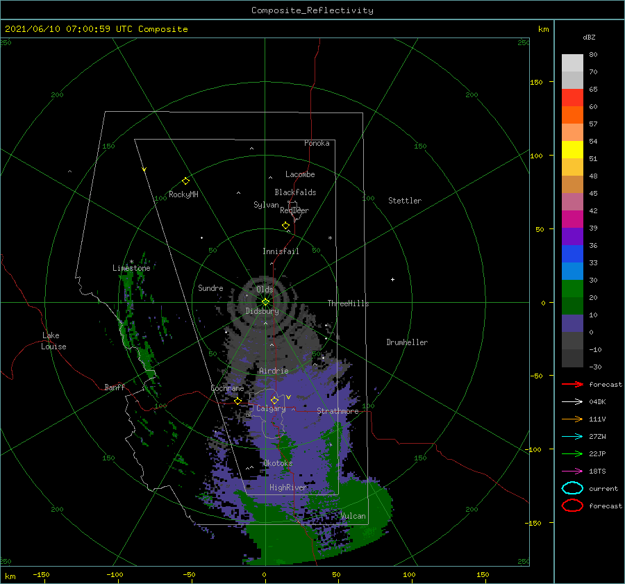Screen dimensions: 625x584
Task: Click the Composite_Reflectivity title
Action: click(x=312, y=10)
